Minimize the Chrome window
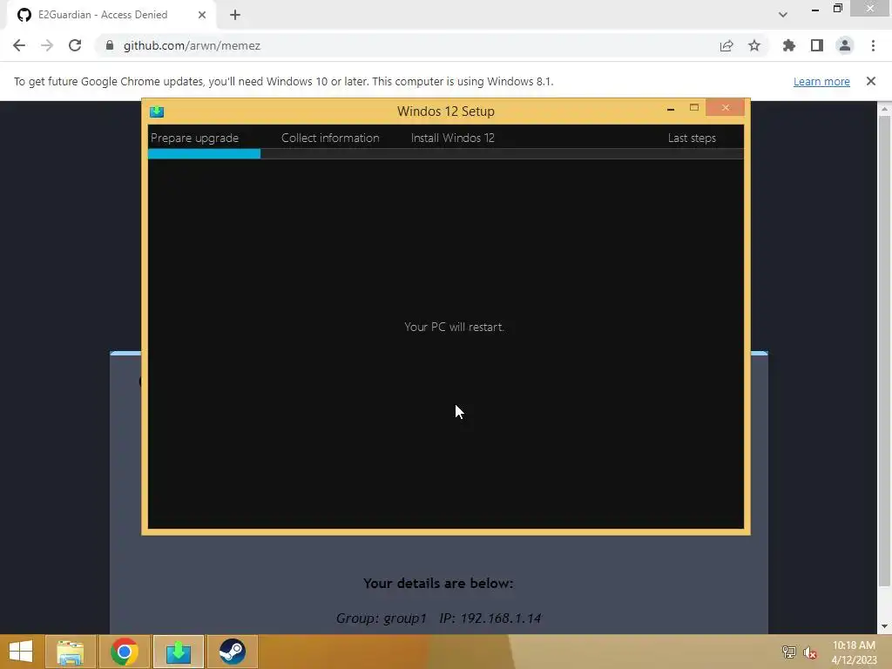The width and height of the screenshot is (892, 669). [x=815, y=9]
